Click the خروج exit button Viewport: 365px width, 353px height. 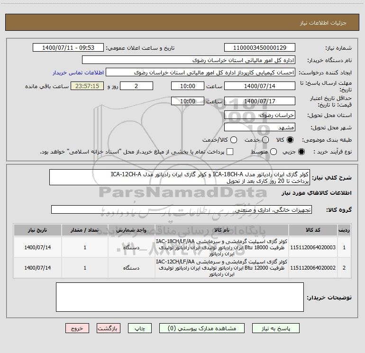(x=77, y=328)
